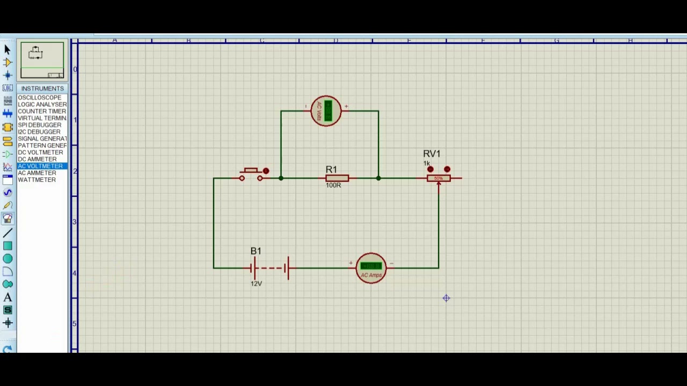Click the INSTRUMENTS list header
Screen dimensions: 687x386
[x=42, y=88]
